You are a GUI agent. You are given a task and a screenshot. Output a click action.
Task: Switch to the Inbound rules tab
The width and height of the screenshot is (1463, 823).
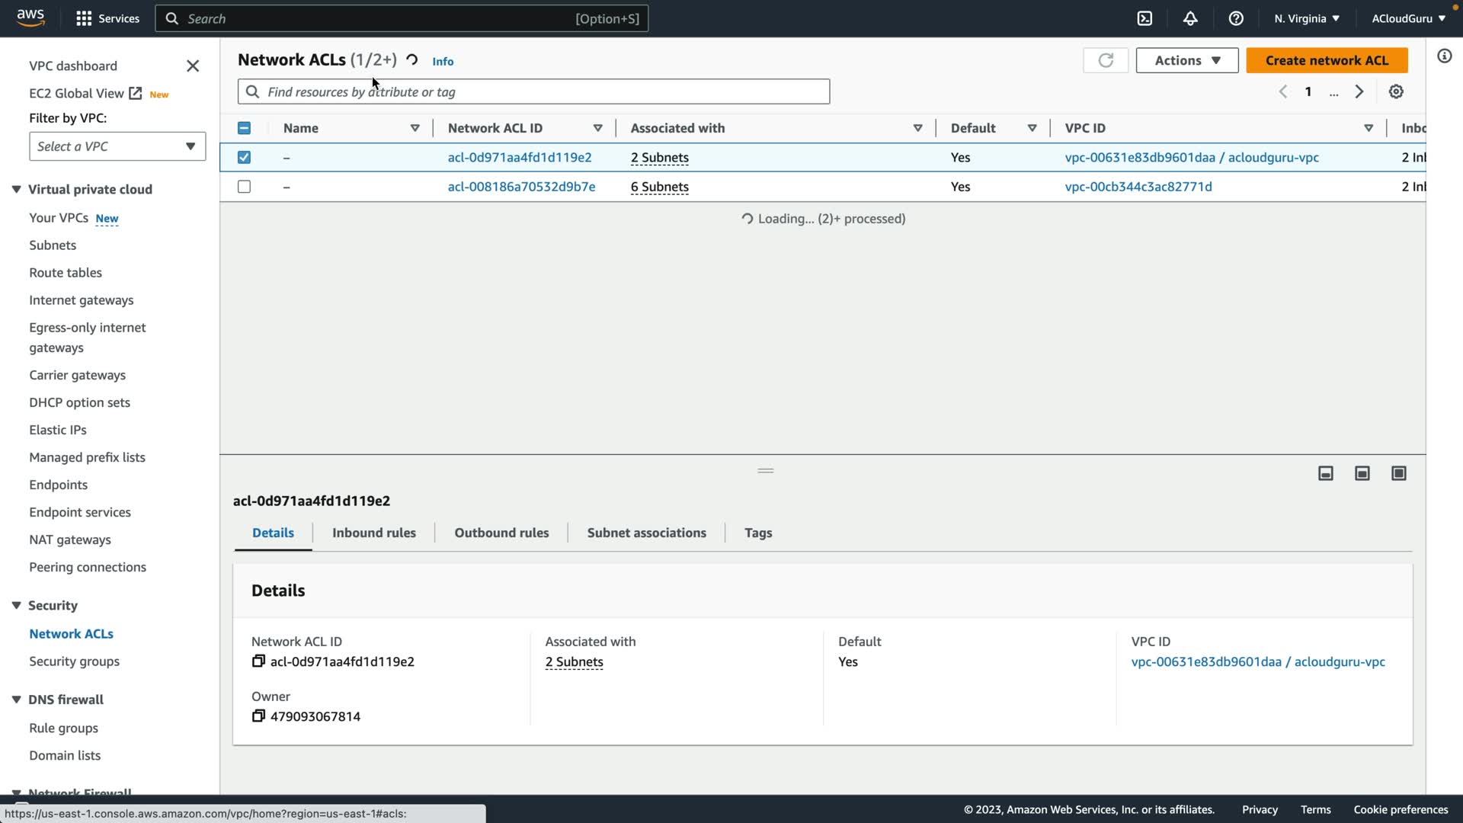tap(373, 533)
